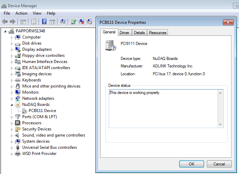Toggle the action pane toolbar icon

coord(52,21)
